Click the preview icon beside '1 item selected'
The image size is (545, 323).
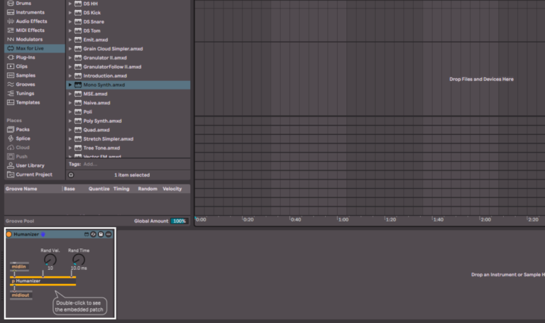coord(71,175)
